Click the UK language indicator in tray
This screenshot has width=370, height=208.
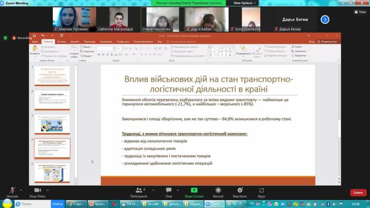[x=252, y=203]
